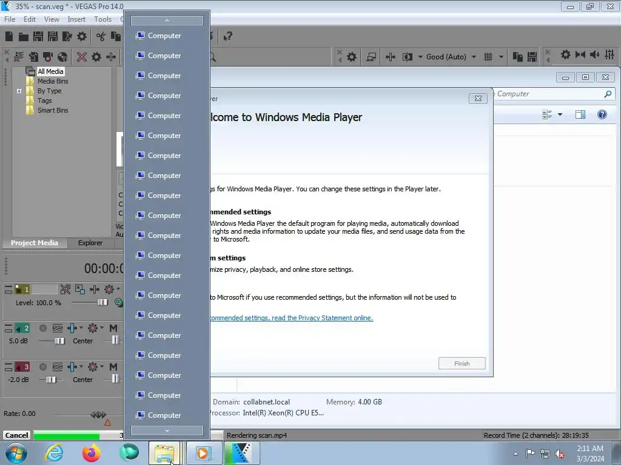Open the Insert menu
Image resolution: width=621 pixels, height=465 pixels.
(76, 19)
